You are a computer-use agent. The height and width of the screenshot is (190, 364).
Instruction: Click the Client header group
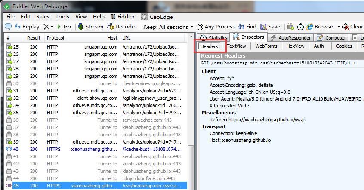(209, 71)
